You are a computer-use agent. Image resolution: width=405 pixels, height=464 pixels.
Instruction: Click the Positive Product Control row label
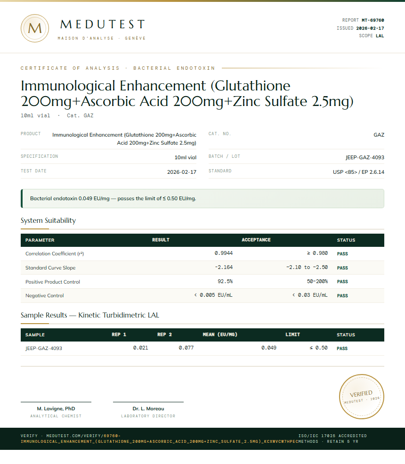click(53, 282)
